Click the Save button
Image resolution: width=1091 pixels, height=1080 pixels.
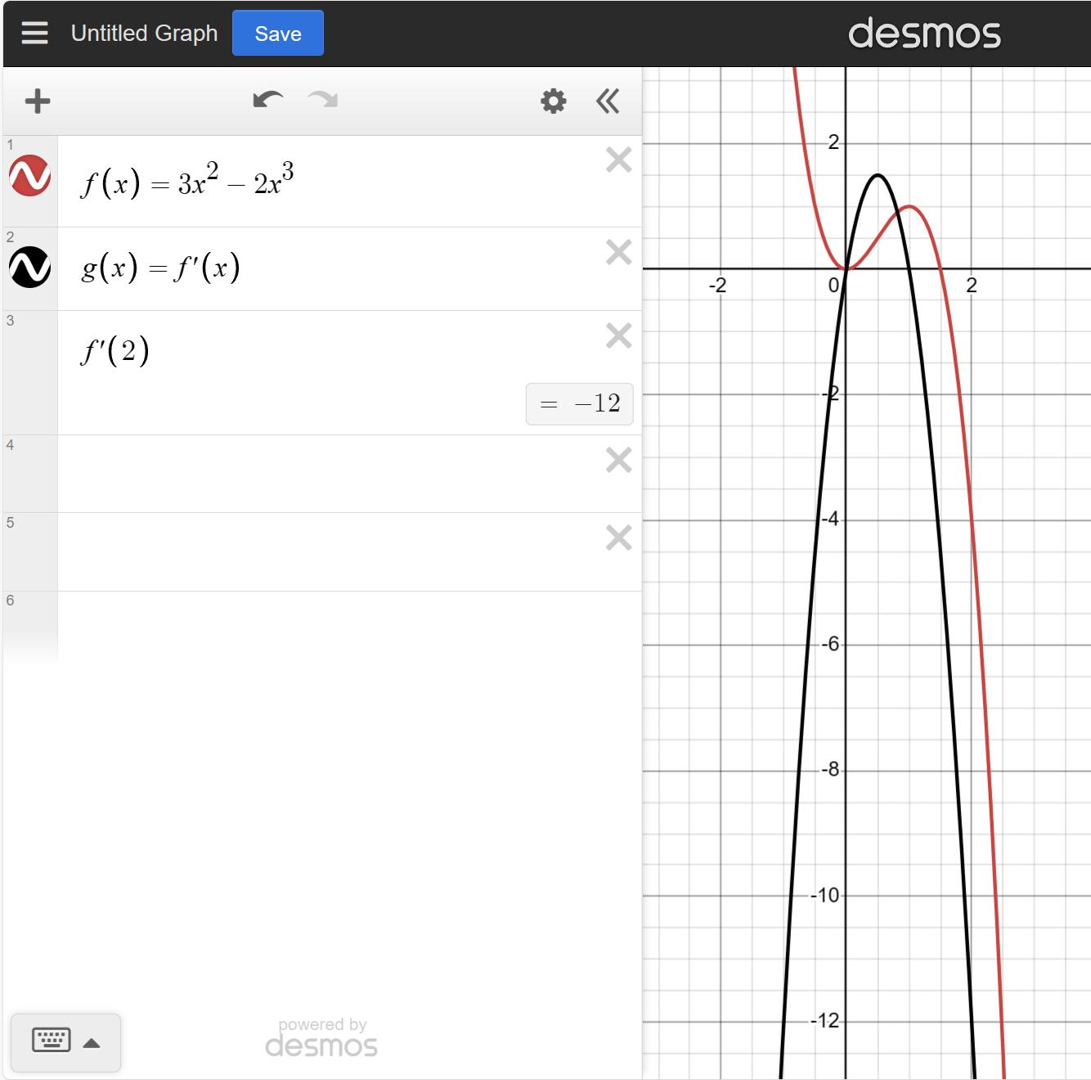278,34
